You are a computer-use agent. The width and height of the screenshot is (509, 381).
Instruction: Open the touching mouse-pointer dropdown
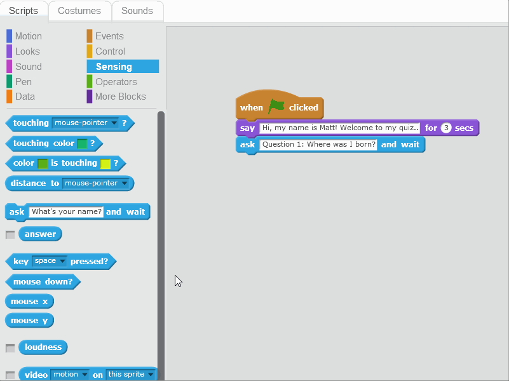86,123
